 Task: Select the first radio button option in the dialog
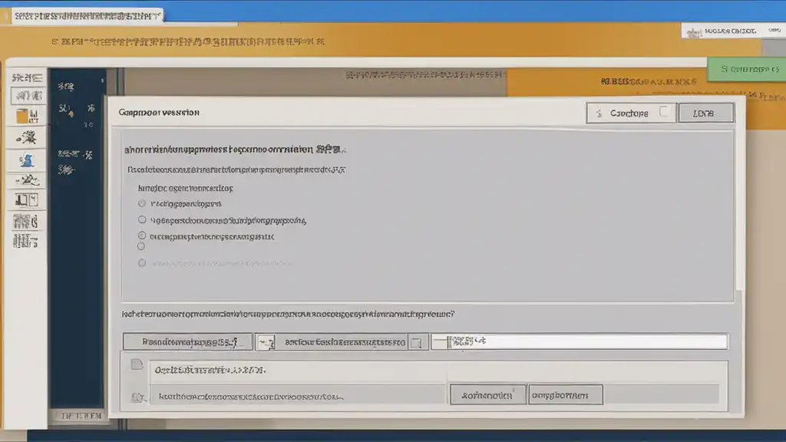click(x=142, y=203)
